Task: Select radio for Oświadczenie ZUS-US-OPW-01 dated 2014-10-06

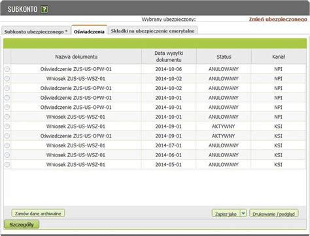Action: tap(7, 69)
